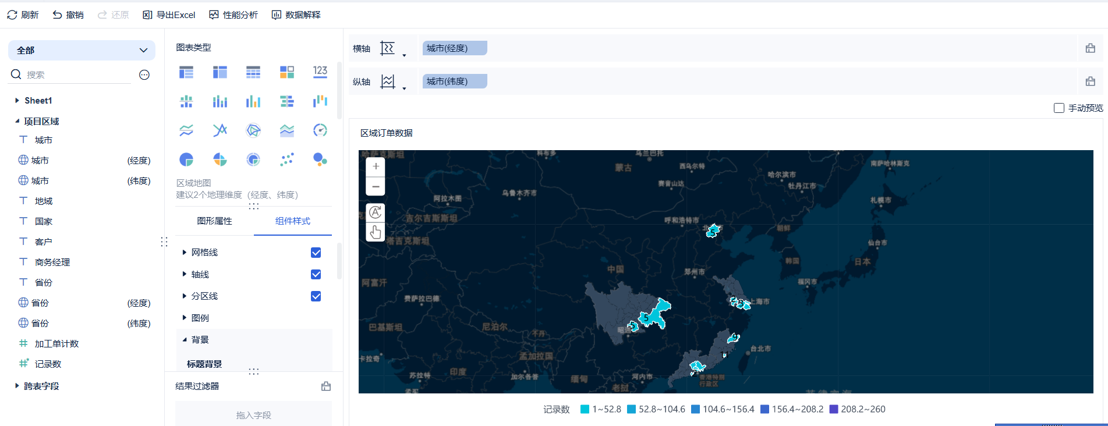1108x426 pixels.
Task: Choose the multi-layer pie chart type
Action: [x=253, y=159]
